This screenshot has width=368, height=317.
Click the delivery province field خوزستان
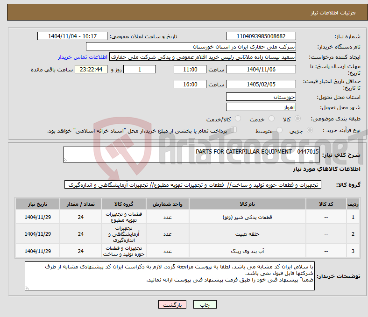(x=261, y=97)
